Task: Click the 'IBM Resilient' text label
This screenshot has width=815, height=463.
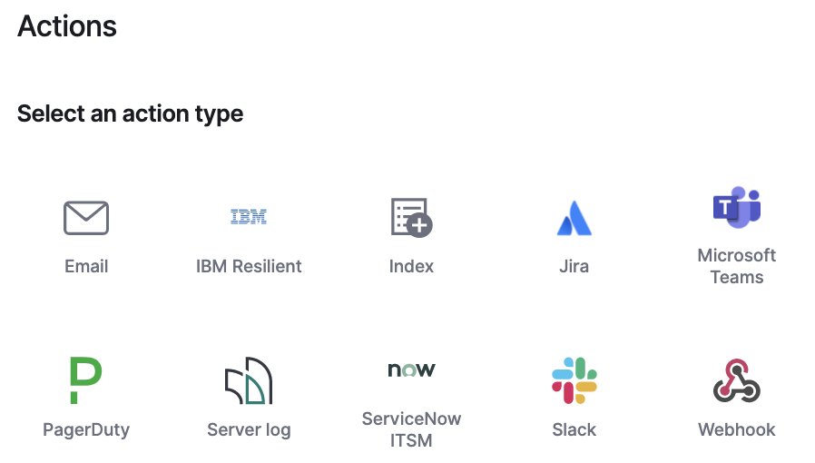Action: 249,266
